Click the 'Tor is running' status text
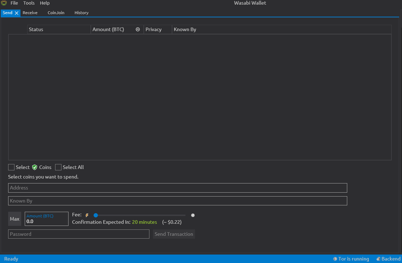 coord(354,259)
